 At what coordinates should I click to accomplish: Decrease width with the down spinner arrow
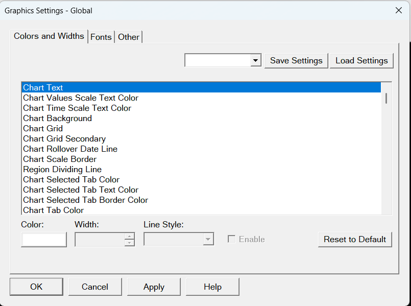(x=130, y=243)
